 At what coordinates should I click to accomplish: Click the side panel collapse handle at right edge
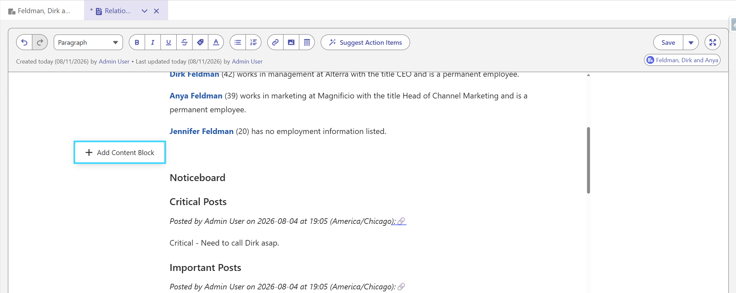click(733, 24)
